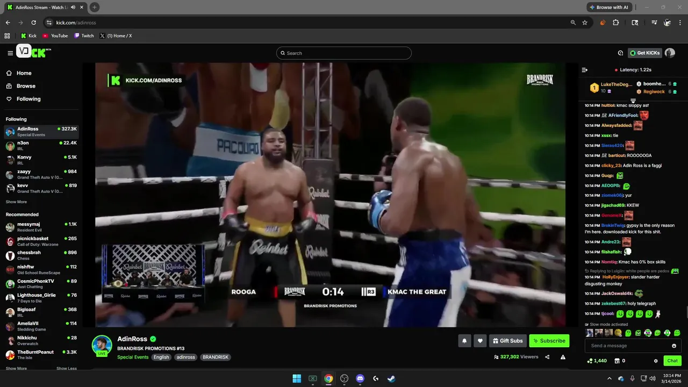Click the Special Events category link
The height and width of the screenshot is (387, 688).
(133, 357)
